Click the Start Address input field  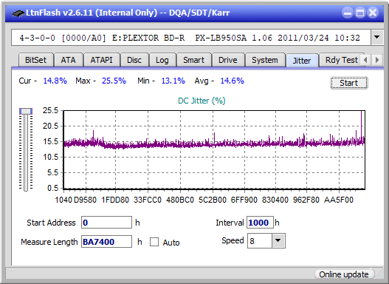click(107, 222)
